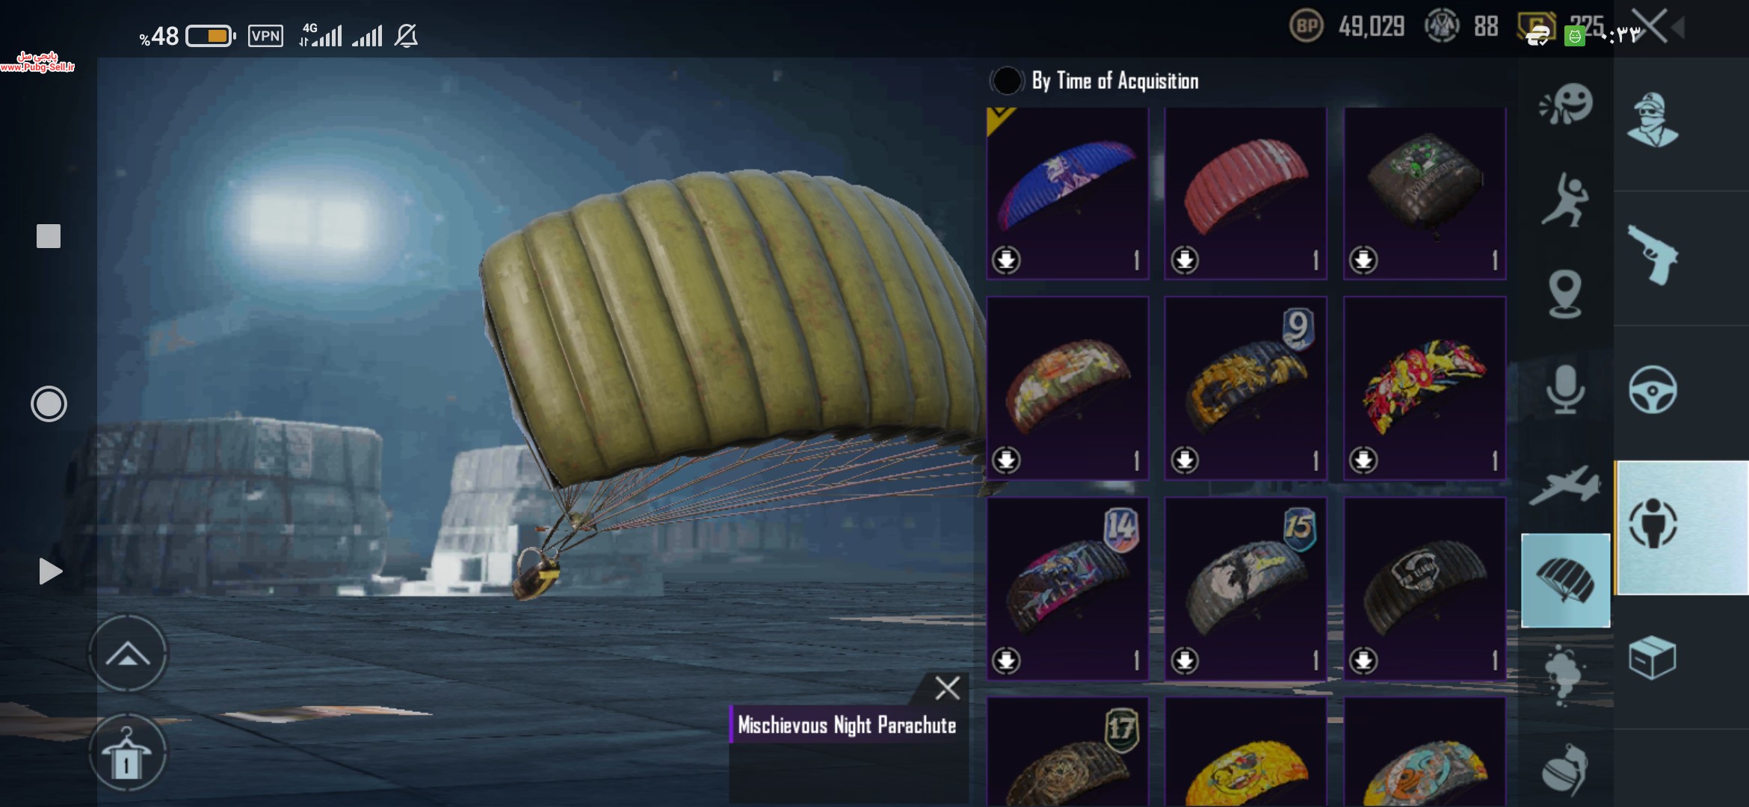
Task: Open the voice microphone category icon
Action: tap(1565, 389)
